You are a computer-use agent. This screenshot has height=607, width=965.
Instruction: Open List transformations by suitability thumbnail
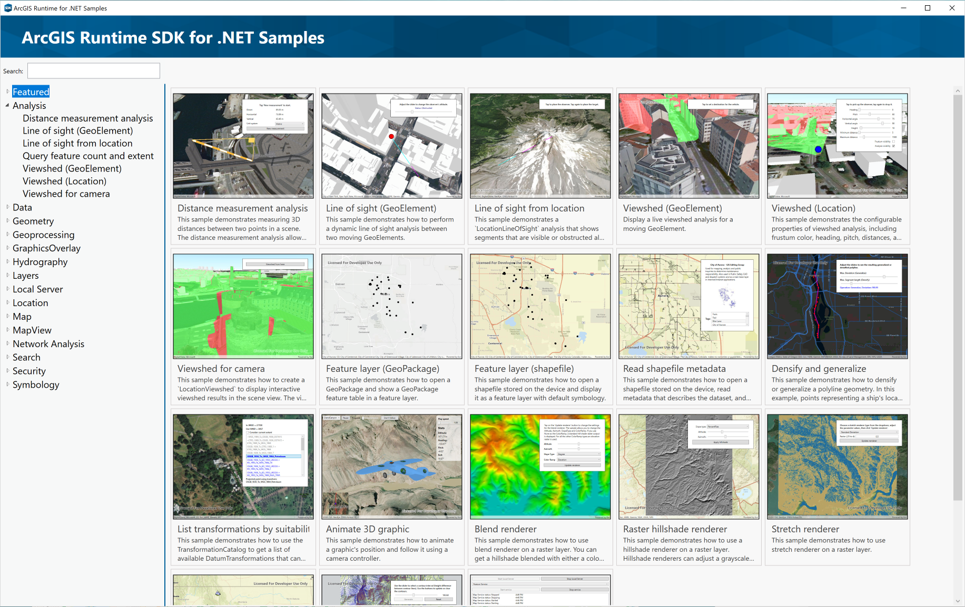click(243, 467)
